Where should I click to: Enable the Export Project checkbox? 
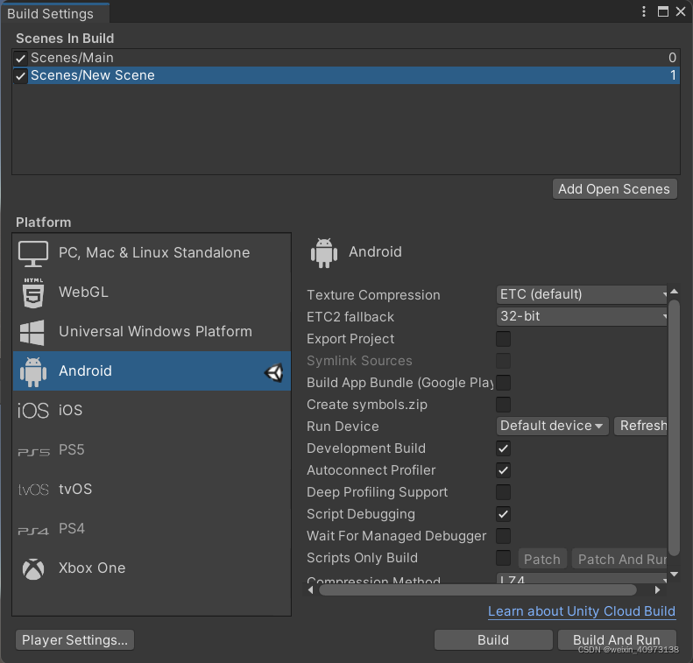point(503,339)
